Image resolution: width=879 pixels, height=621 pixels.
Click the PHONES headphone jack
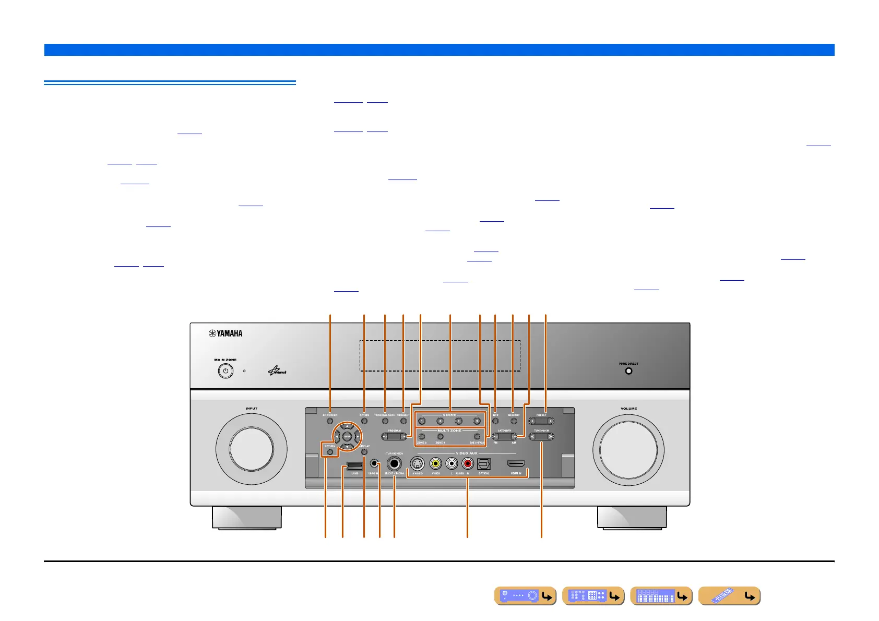394,463
